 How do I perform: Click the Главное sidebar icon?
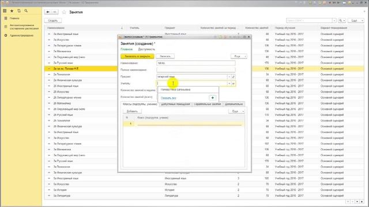[x=6, y=18]
